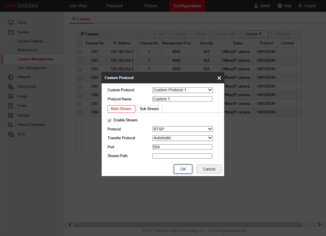Check the select-all checkbox in table header
This screenshot has height=236, width=326.
pyautogui.click(x=79, y=43)
